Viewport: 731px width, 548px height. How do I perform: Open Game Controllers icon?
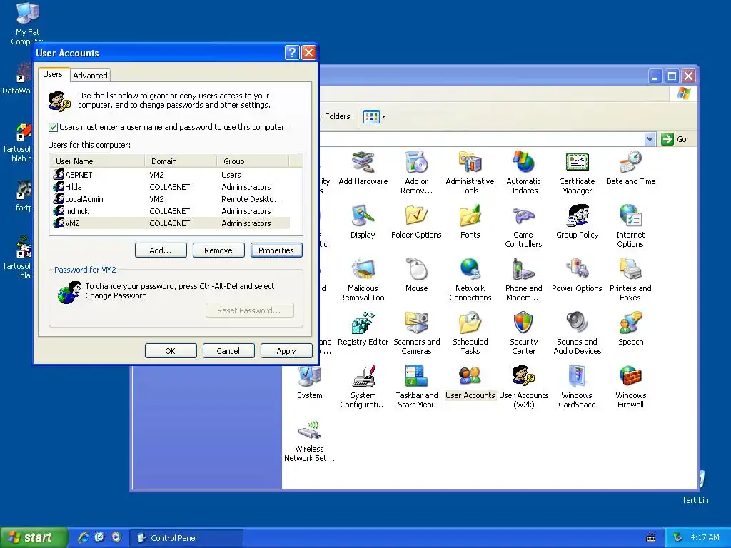tap(523, 225)
